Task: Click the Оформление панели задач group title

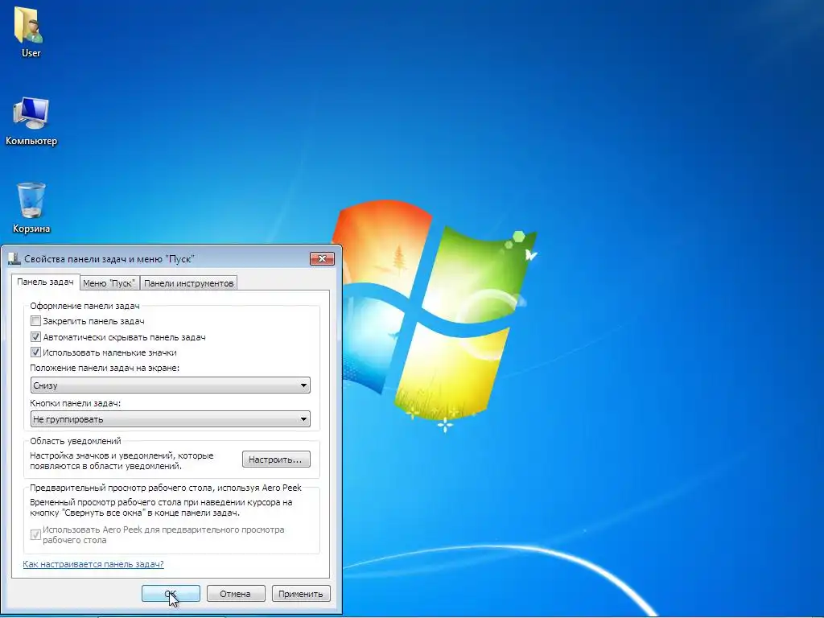Action: (x=84, y=306)
